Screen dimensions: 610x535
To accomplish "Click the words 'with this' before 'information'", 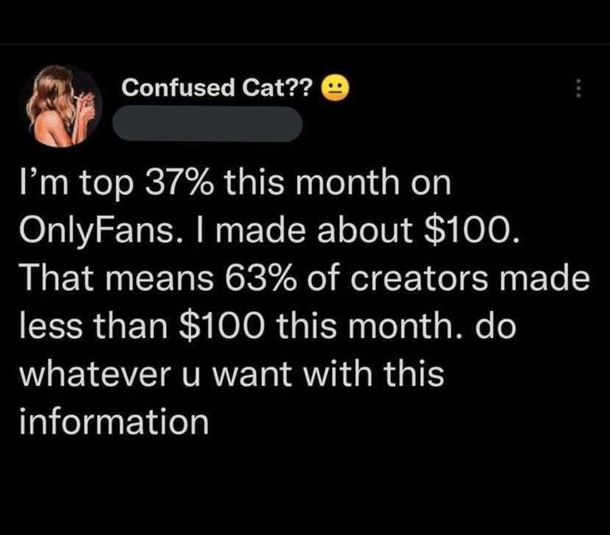I will [x=374, y=373].
